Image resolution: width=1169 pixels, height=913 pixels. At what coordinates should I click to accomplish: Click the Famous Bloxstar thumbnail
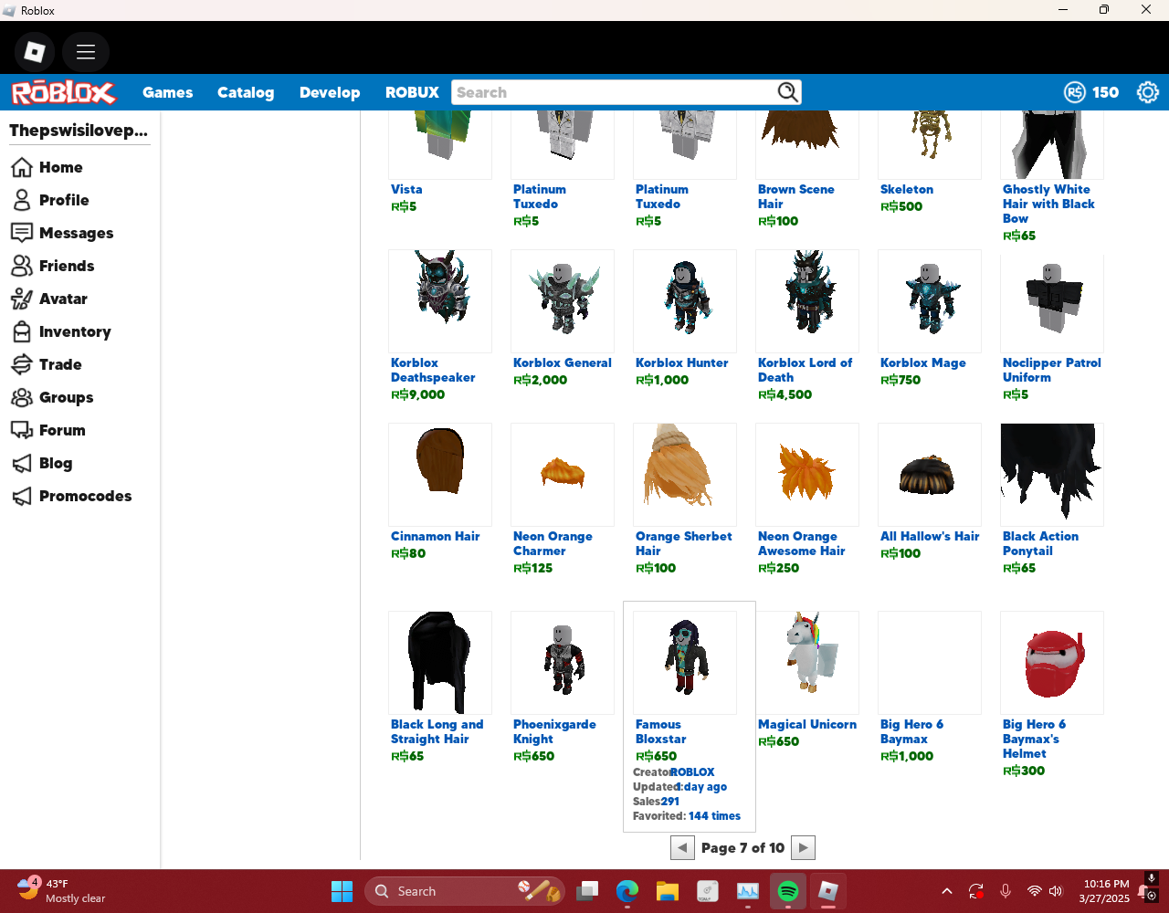pyautogui.click(x=685, y=663)
